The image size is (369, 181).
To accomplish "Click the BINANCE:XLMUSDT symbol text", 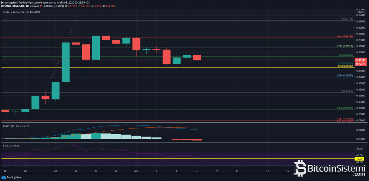I will click(13, 6).
